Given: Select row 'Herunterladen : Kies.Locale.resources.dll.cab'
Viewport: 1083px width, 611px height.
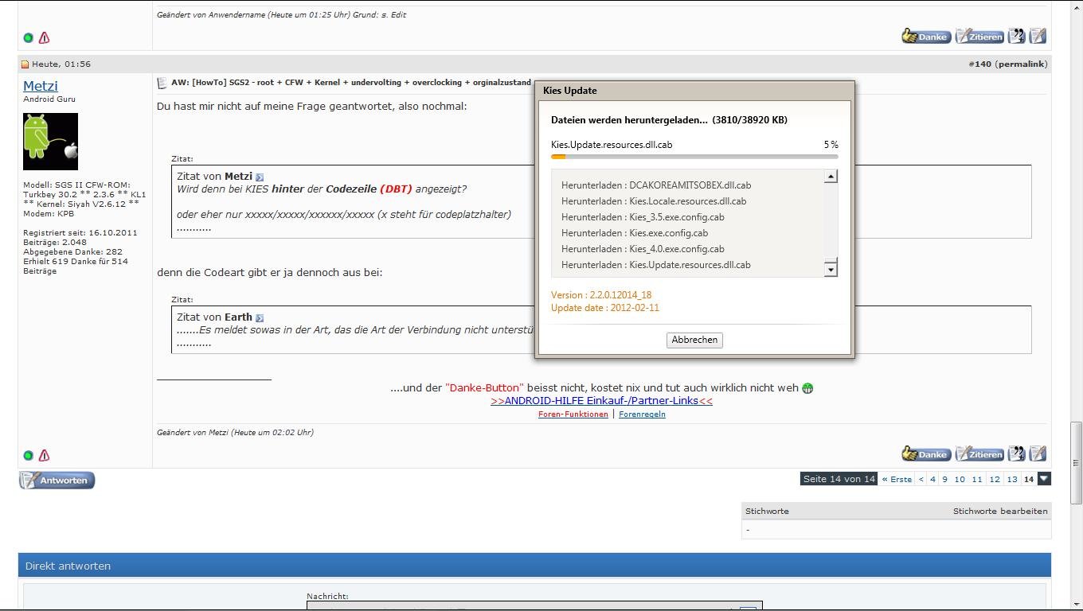Looking at the screenshot, I should pos(654,201).
